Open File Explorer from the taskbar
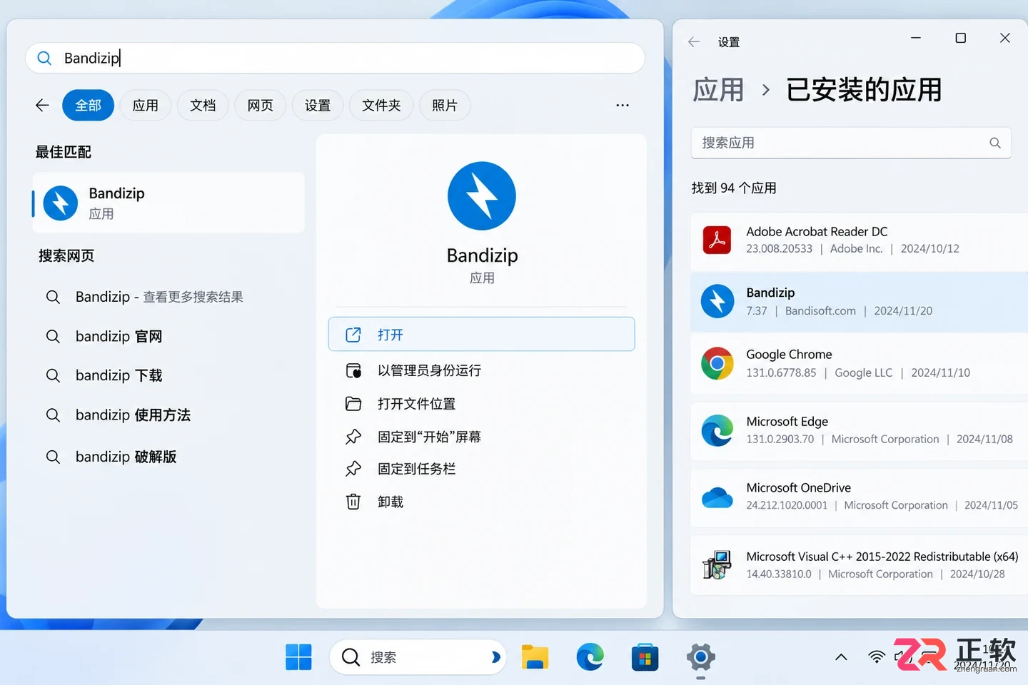 535,657
